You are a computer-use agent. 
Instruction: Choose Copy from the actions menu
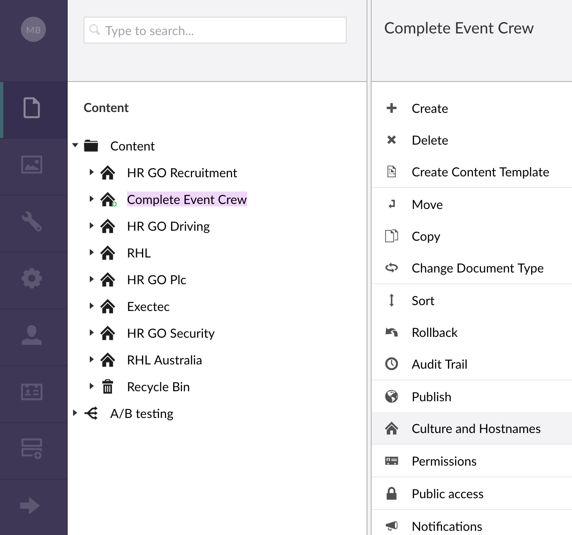click(x=472, y=236)
